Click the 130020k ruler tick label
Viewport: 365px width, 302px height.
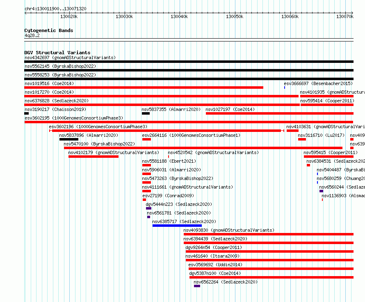coord(69,16)
